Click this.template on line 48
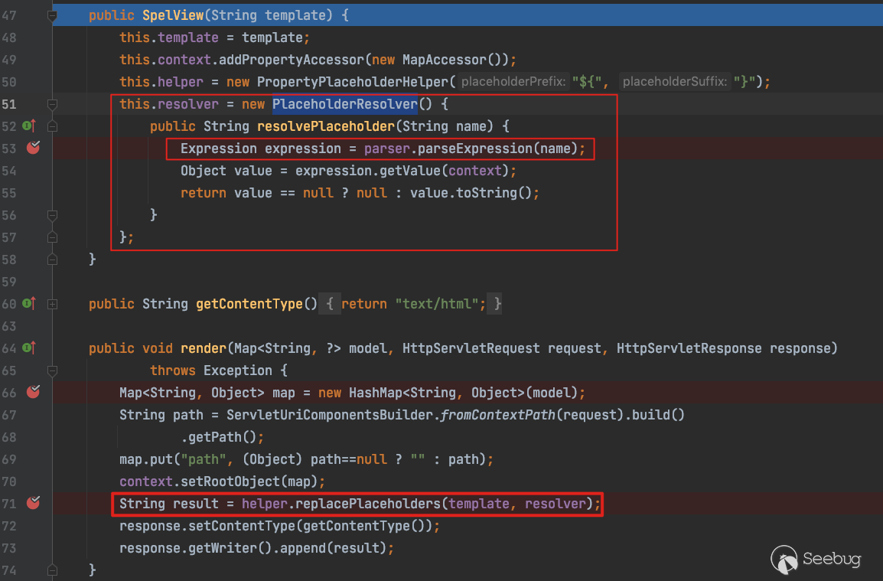 pyautogui.click(x=169, y=38)
